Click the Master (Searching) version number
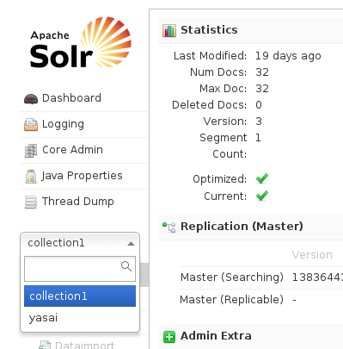 [x=317, y=277]
